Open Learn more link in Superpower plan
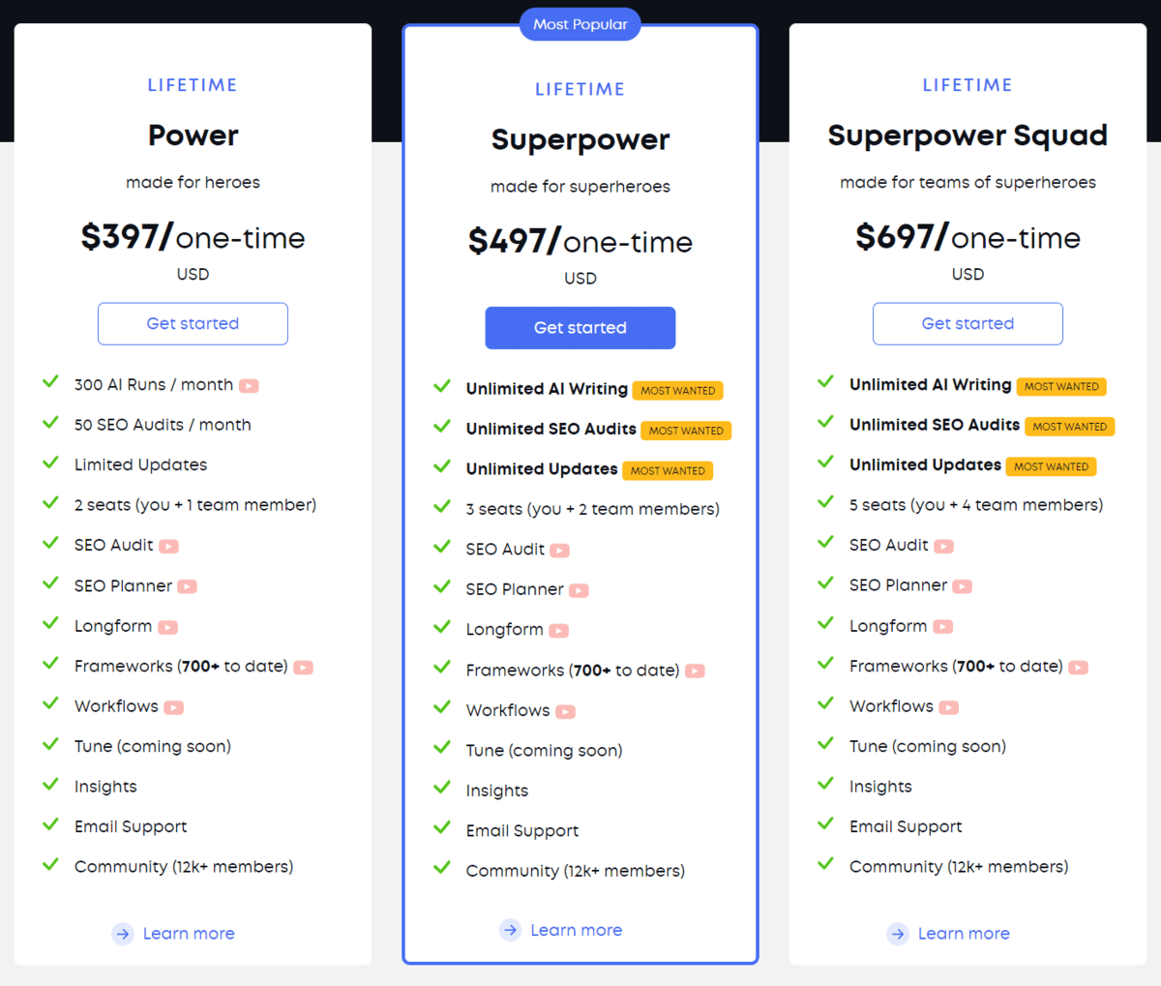The image size is (1161, 986). click(576, 930)
